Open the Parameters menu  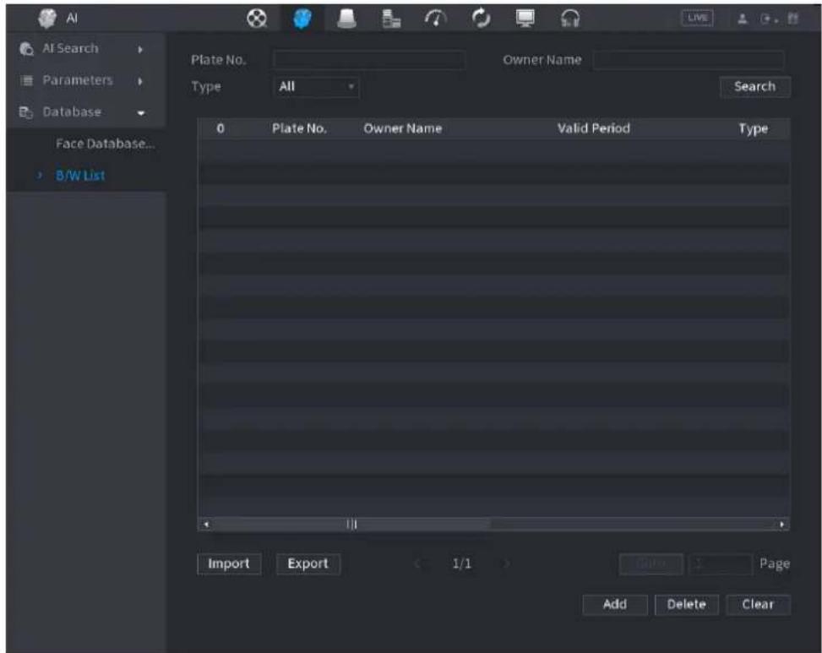(x=86, y=80)
